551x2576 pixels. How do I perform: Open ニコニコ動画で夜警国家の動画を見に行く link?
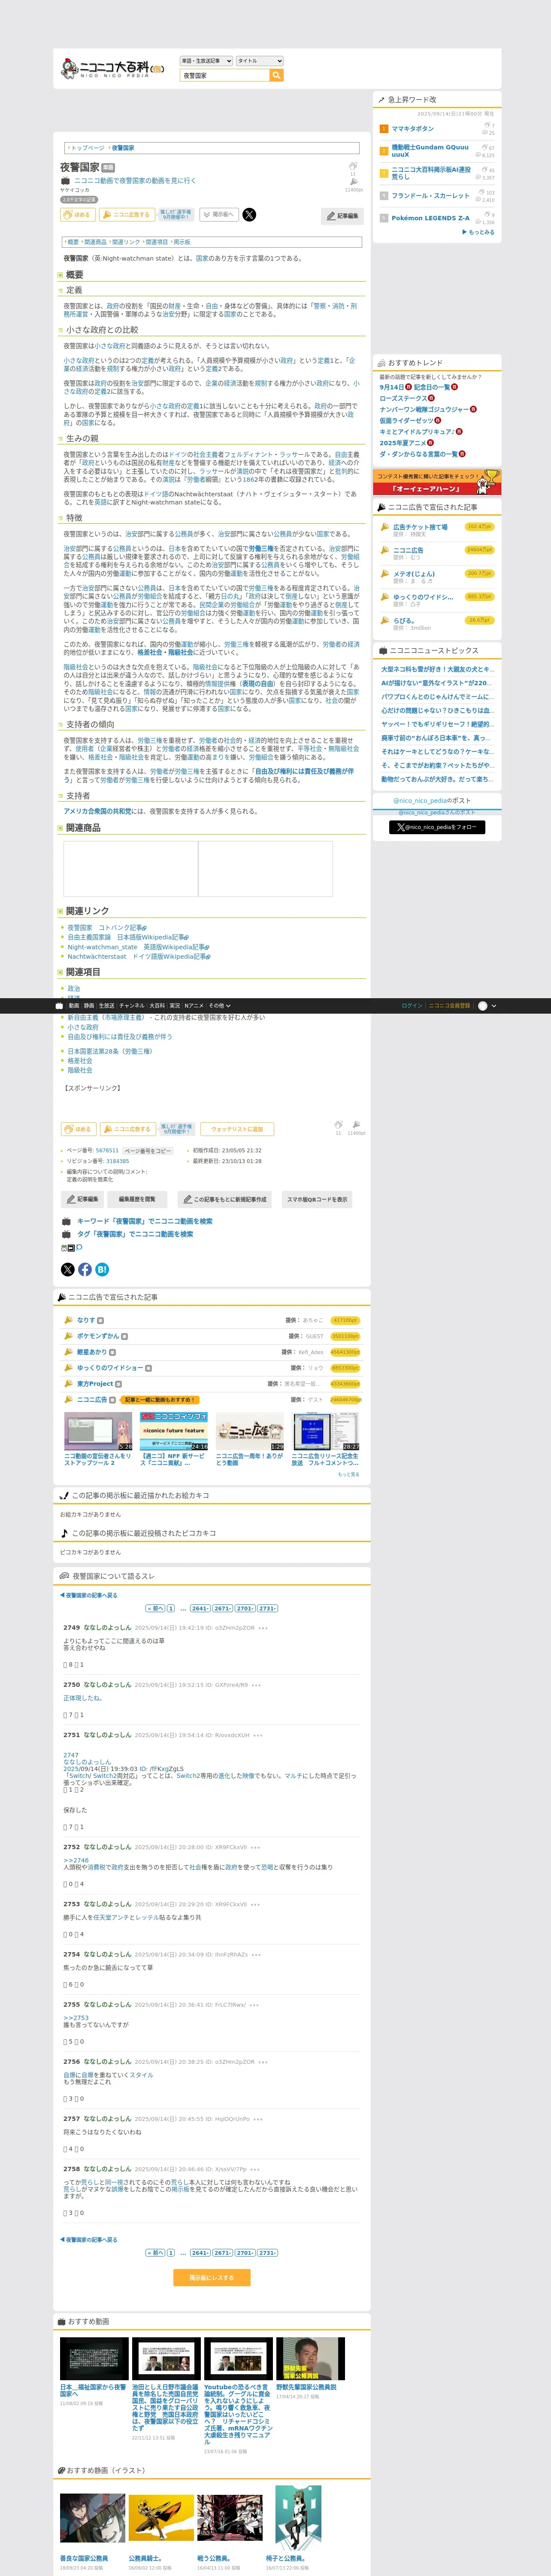point(135,181)
